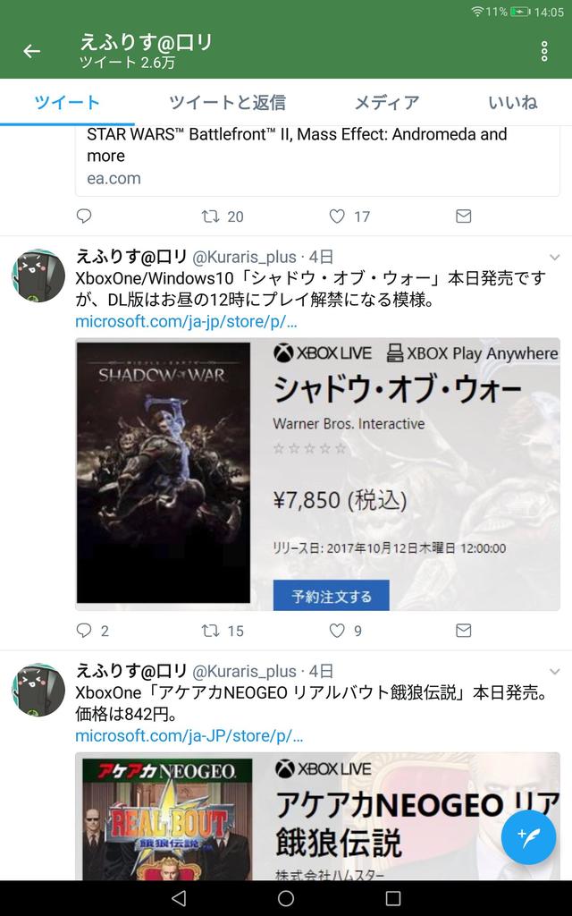Send ea.com tweet via envelope icon
Screen dimensions: 572x916
(464, 216)
